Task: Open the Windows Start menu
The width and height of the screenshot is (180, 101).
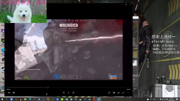Action: click(x=2, y=99)
